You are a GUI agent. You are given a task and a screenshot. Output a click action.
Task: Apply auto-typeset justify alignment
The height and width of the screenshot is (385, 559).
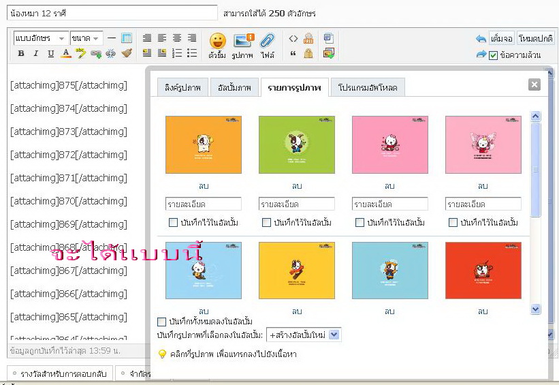point(147,38)
